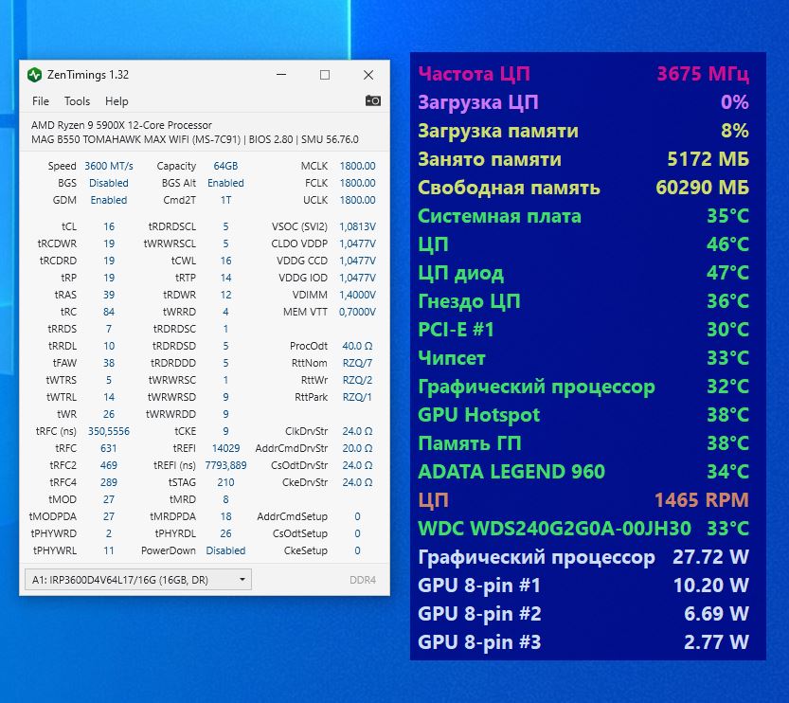Click the BGS Alt Enabled value

click(x=225, y=183)
